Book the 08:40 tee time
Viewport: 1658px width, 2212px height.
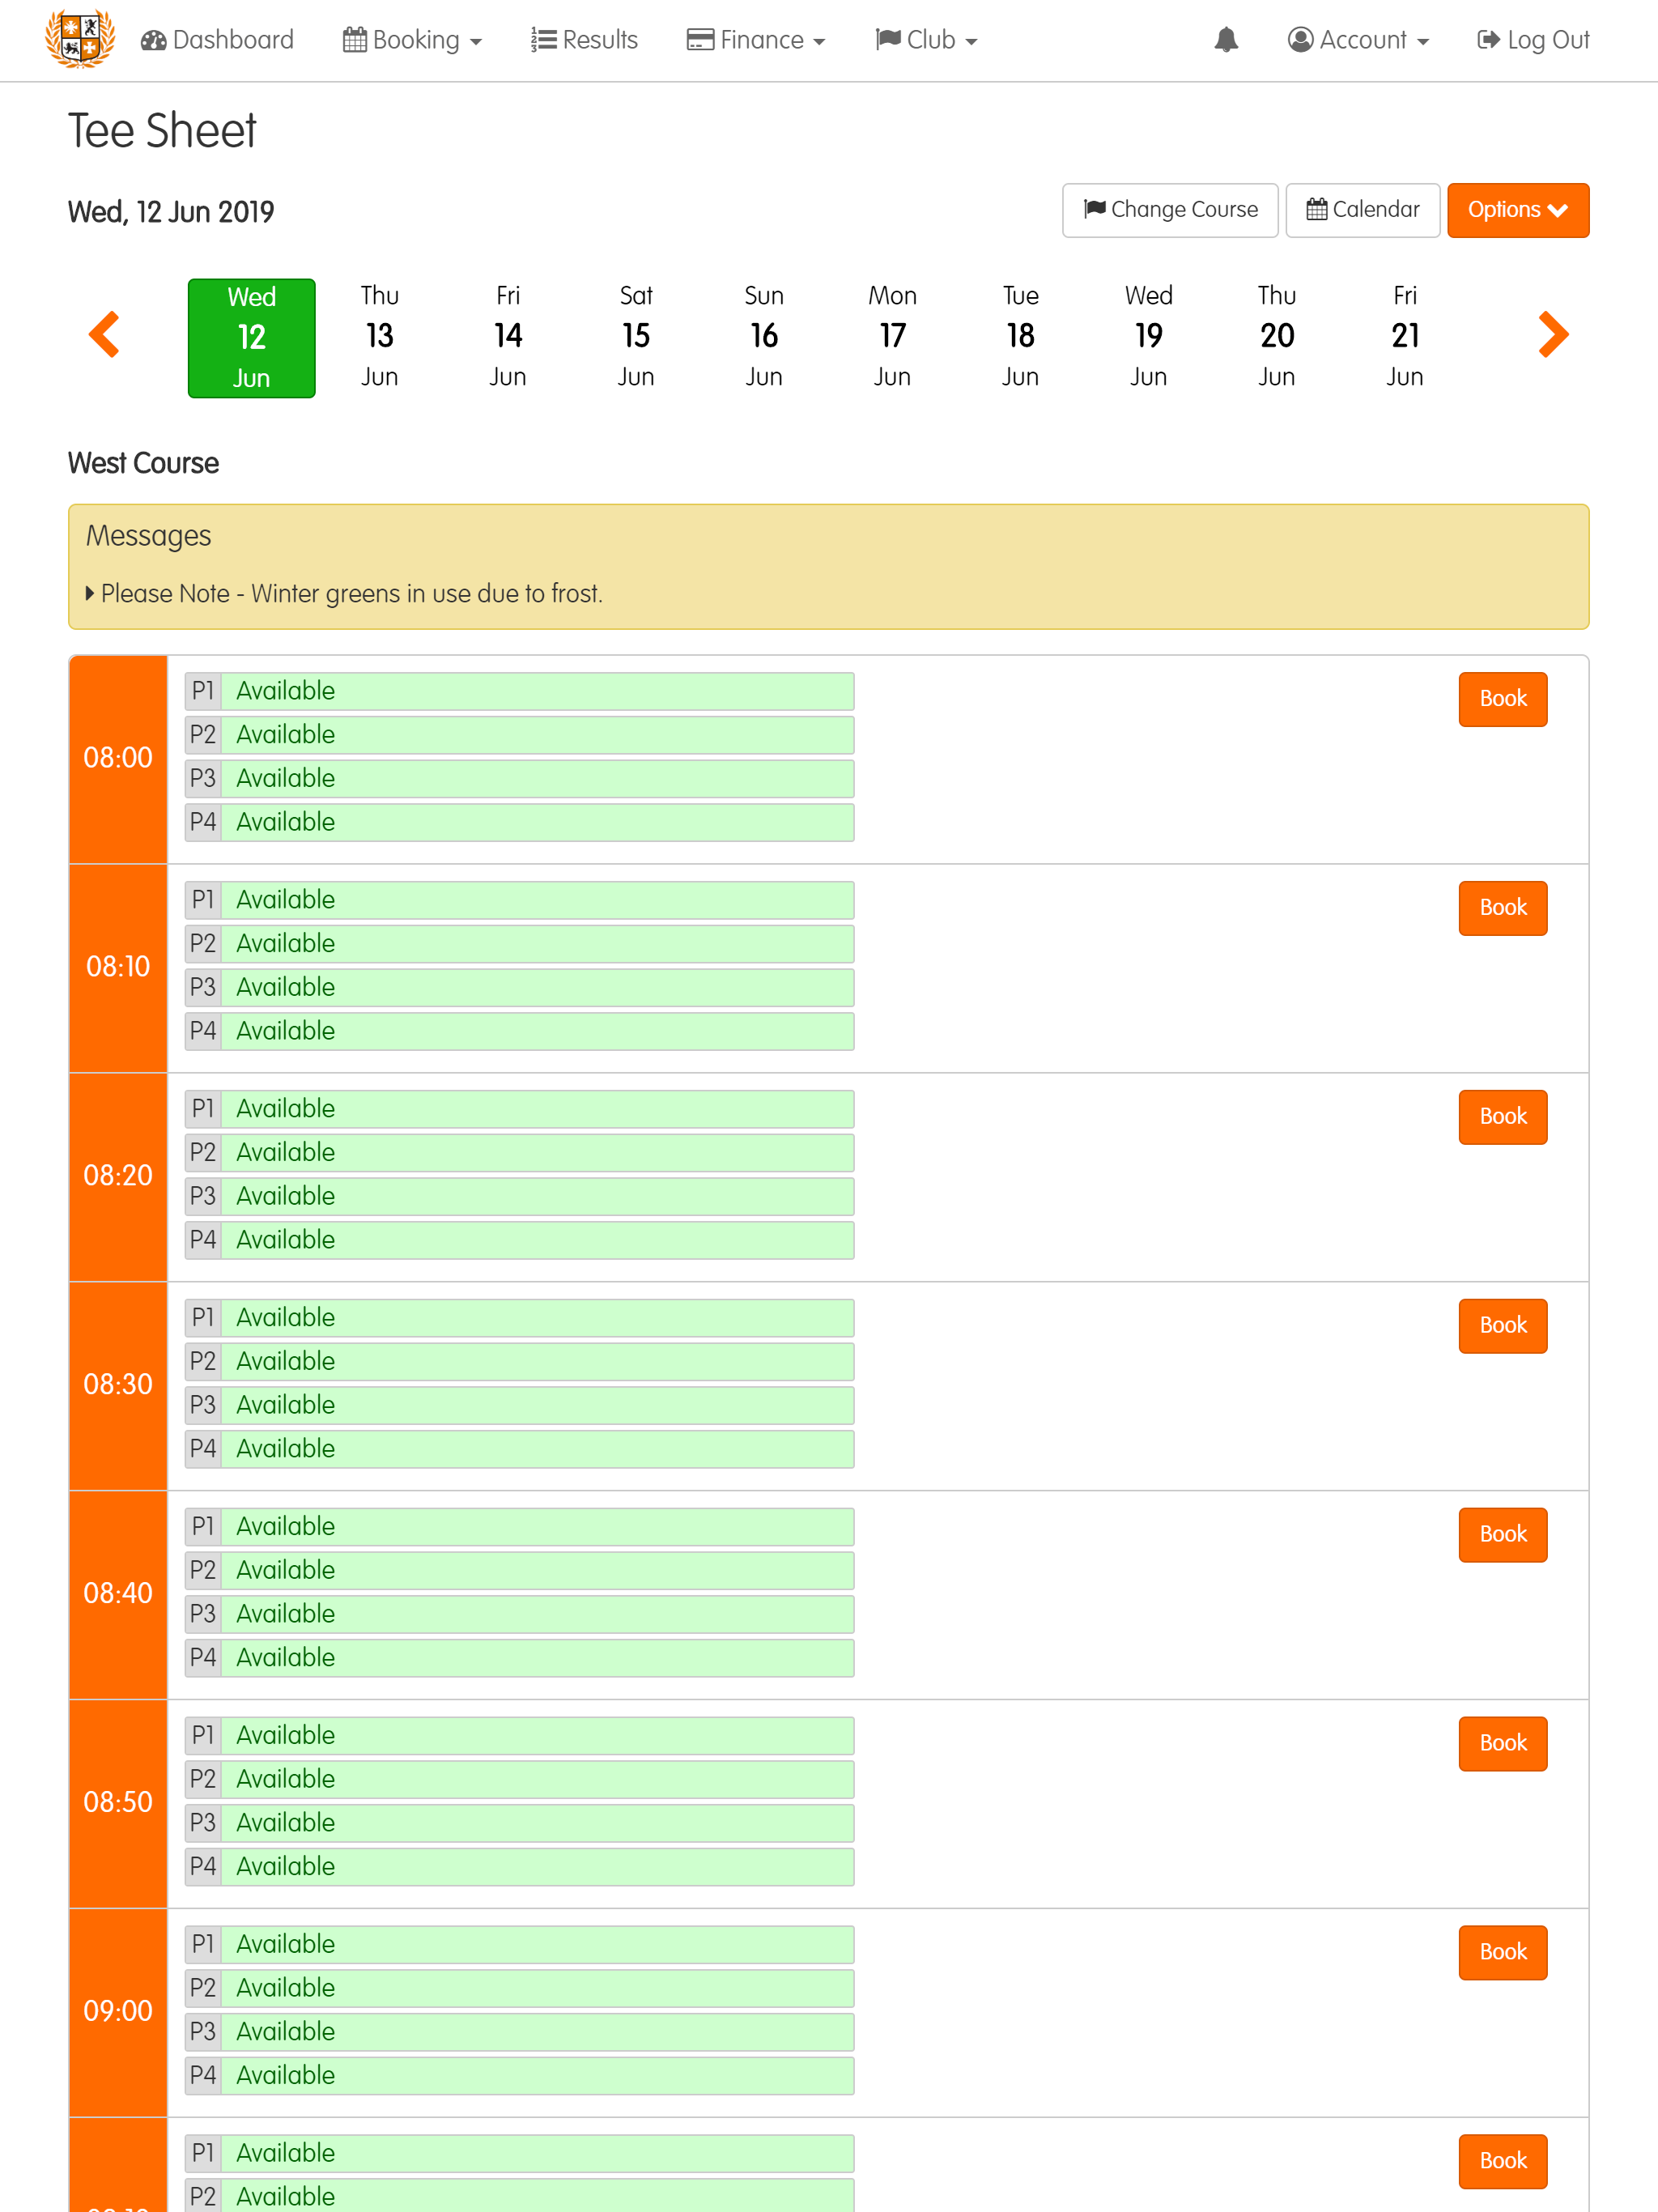click(1502, 1535)
